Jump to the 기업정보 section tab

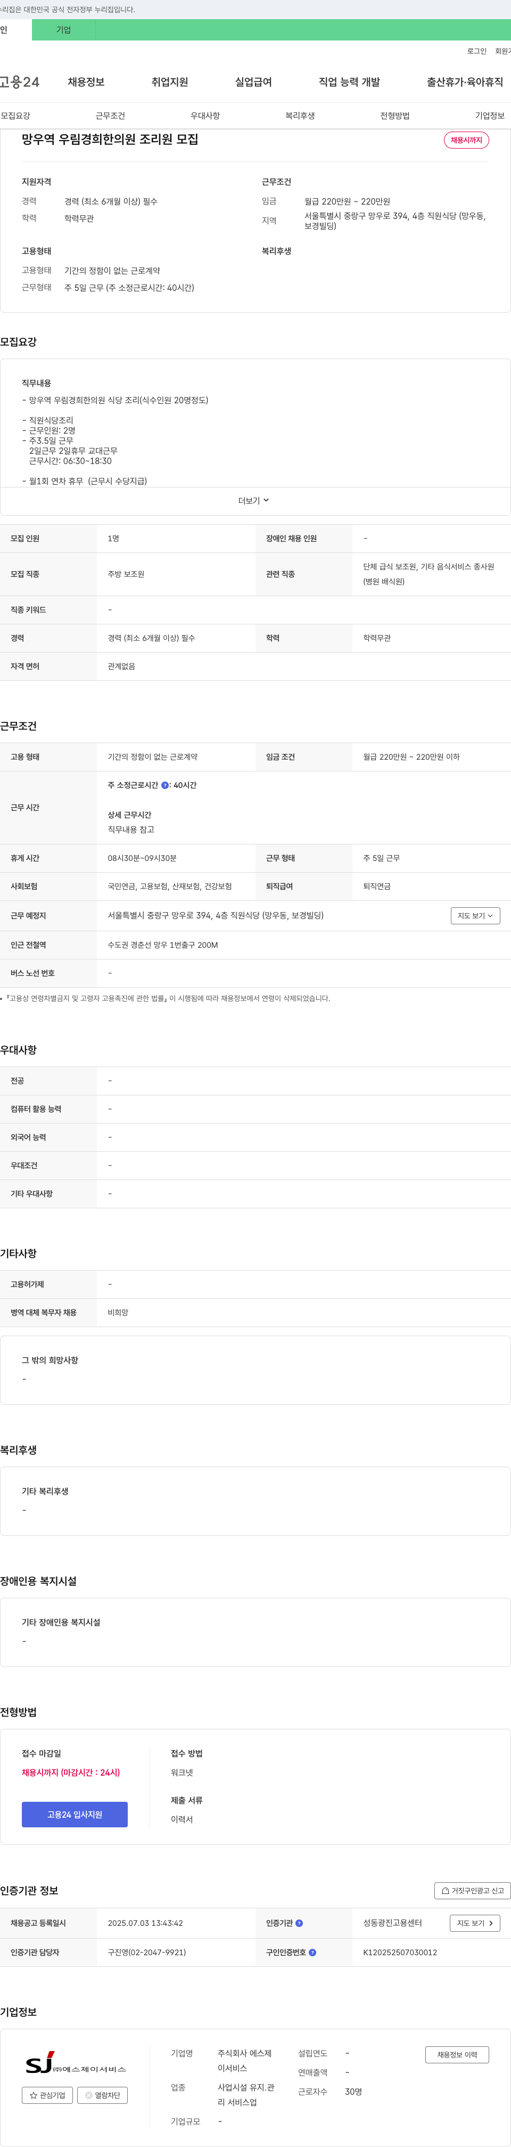489,116
